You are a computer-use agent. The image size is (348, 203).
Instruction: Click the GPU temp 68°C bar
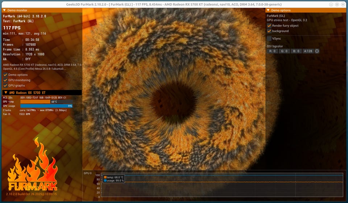tap(46, 102)
